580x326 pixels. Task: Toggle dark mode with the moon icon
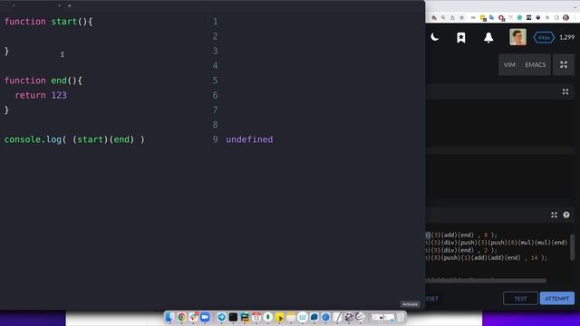click(x=435, y=37)
